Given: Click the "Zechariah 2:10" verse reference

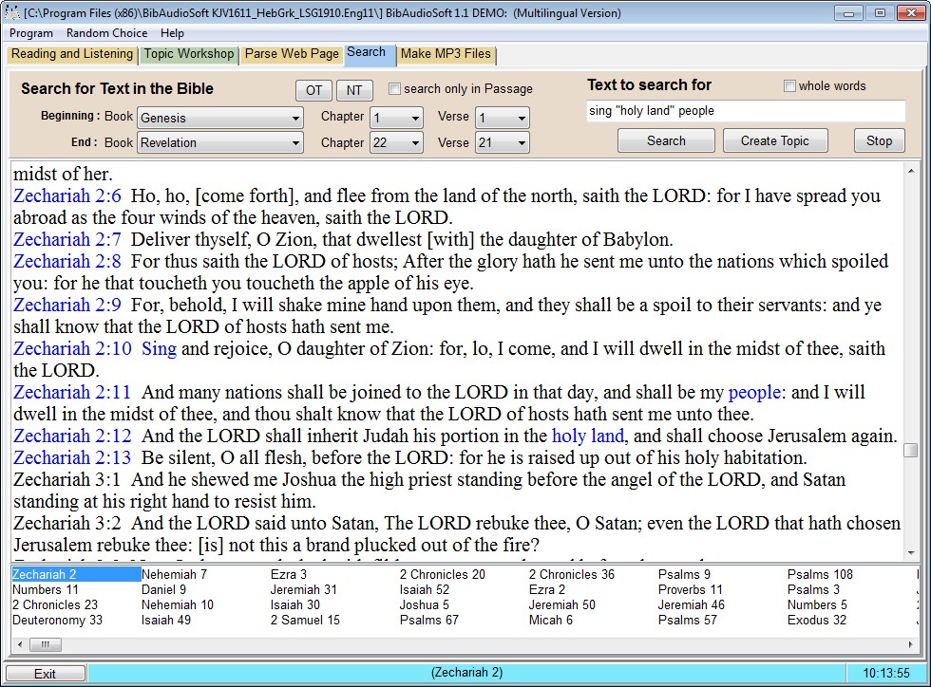Looking at the screenshot, I should 72,349.
